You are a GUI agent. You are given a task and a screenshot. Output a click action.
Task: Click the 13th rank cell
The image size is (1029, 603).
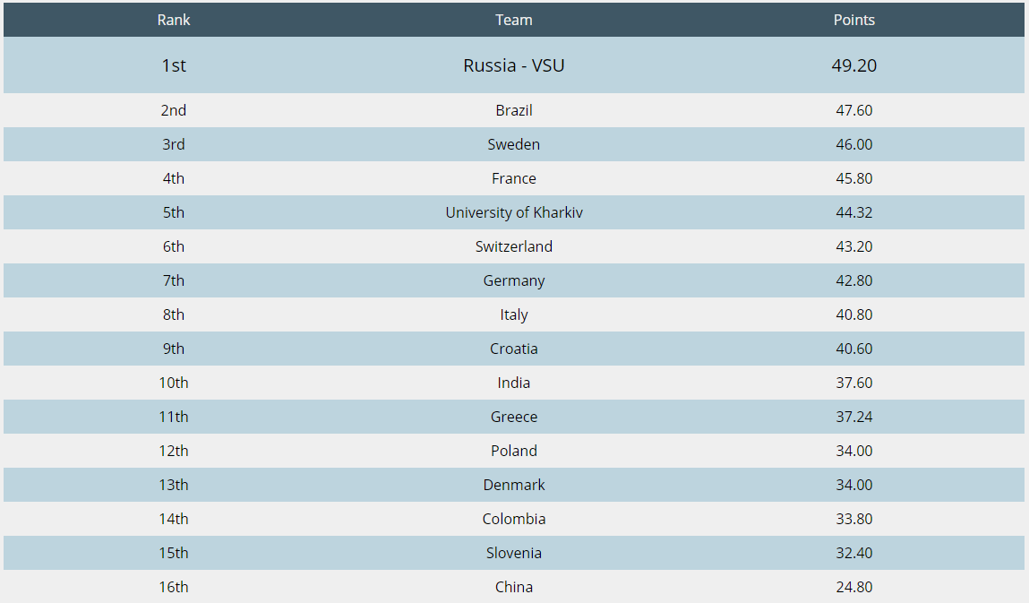point(174,485)
